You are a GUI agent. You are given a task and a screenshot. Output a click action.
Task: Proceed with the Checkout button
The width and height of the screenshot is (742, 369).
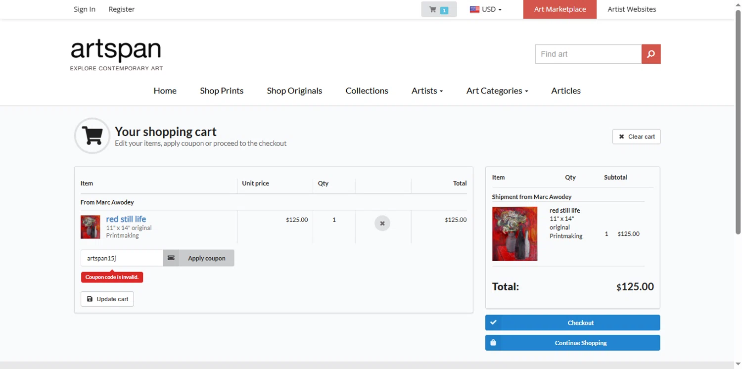click(x=572, y=323)
